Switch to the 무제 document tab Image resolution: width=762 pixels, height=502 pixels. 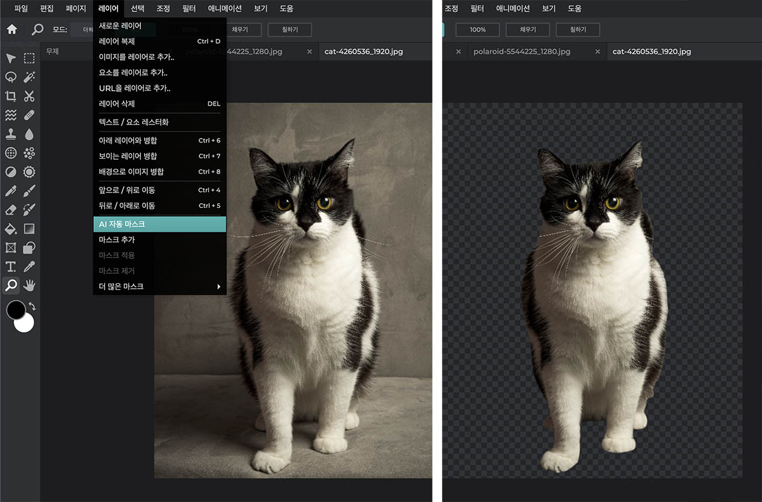point(52,51)
